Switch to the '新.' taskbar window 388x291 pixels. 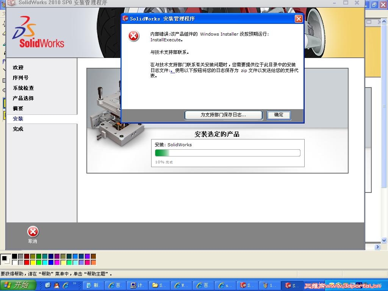(93, 285)
